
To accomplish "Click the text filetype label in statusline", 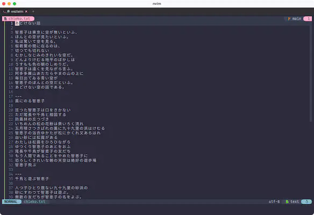I will click(x=295, y=202).
